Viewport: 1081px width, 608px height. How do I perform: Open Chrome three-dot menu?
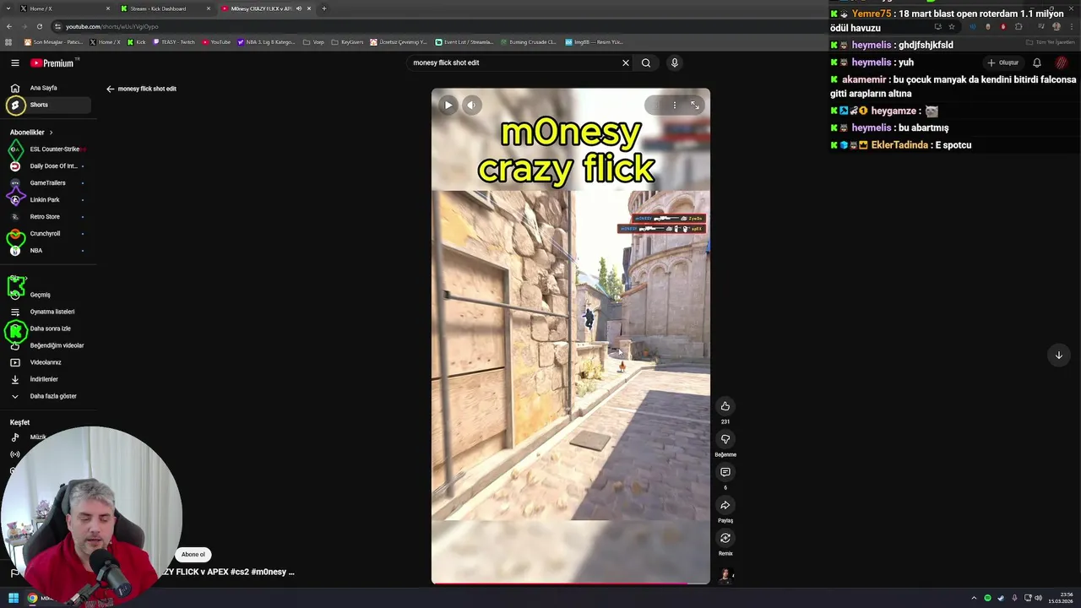(1072, 26)
